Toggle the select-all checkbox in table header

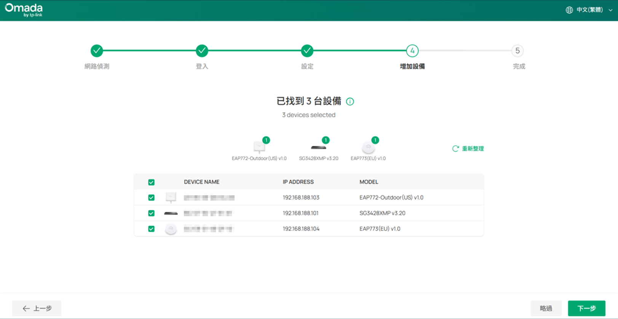coord(151,182)
